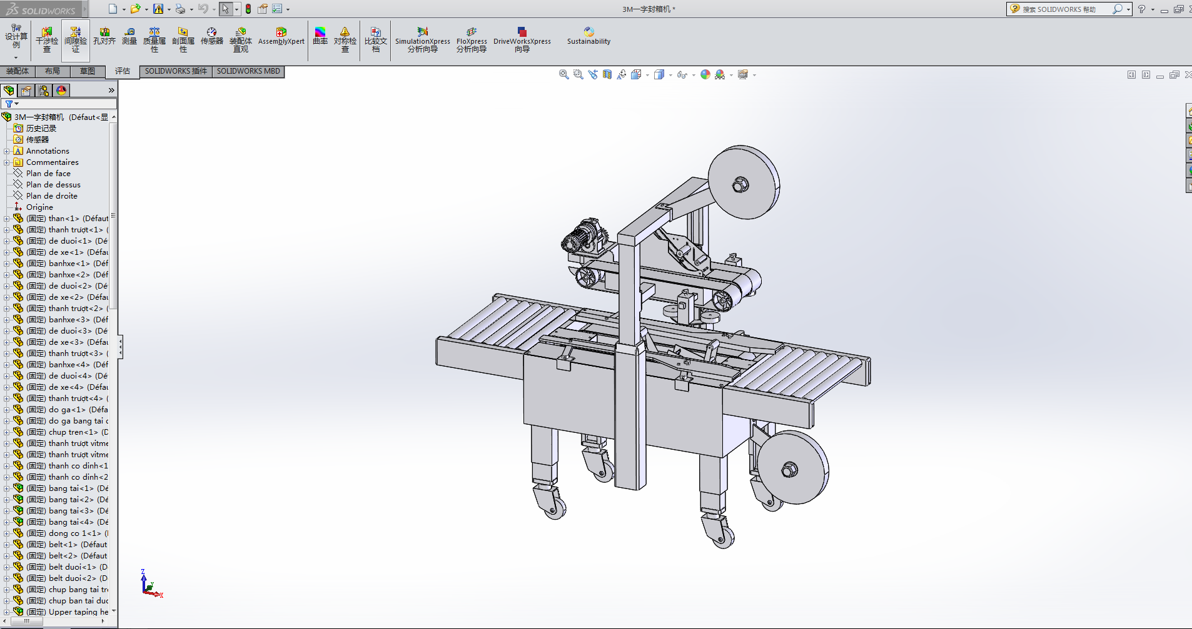This screenshot has height=629, width=1192.
Task: Open Section Properties (剖面属性) tool
Action: [183, 39]
